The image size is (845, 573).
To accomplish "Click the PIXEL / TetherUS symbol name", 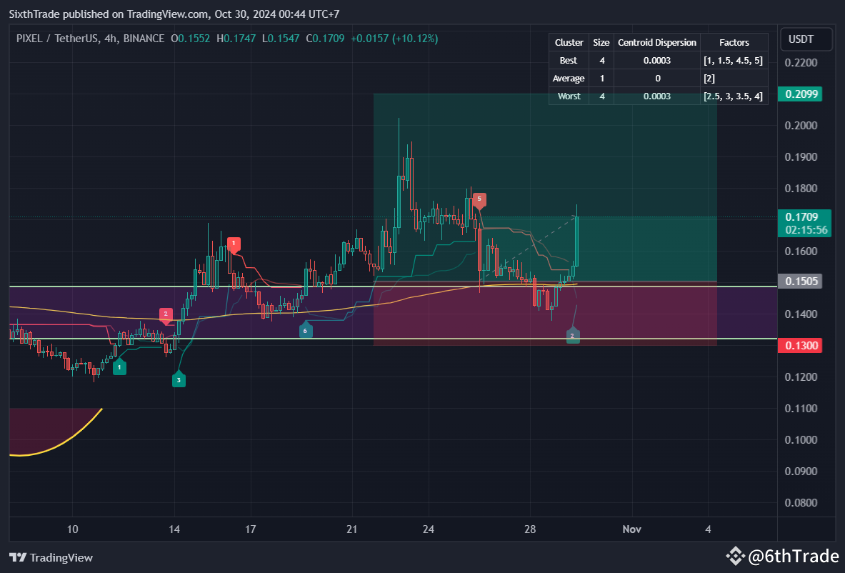I will pos(57,39).
